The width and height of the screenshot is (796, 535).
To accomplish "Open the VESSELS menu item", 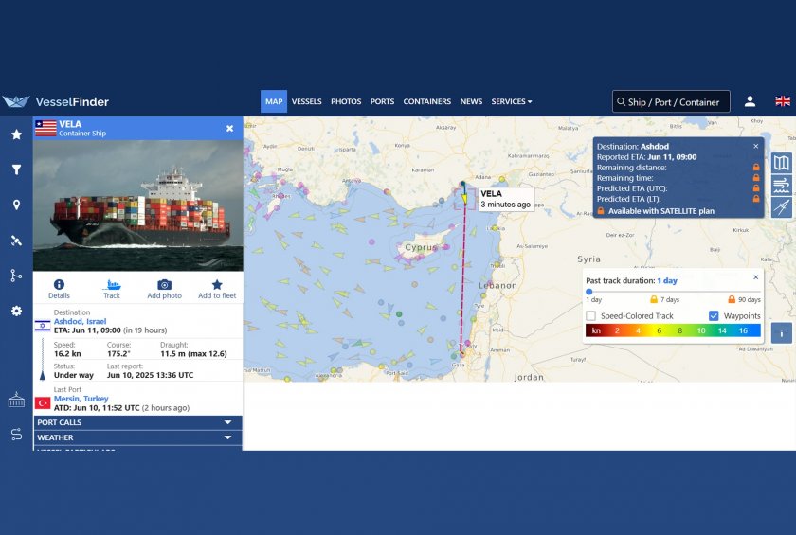I will [306, 101].
